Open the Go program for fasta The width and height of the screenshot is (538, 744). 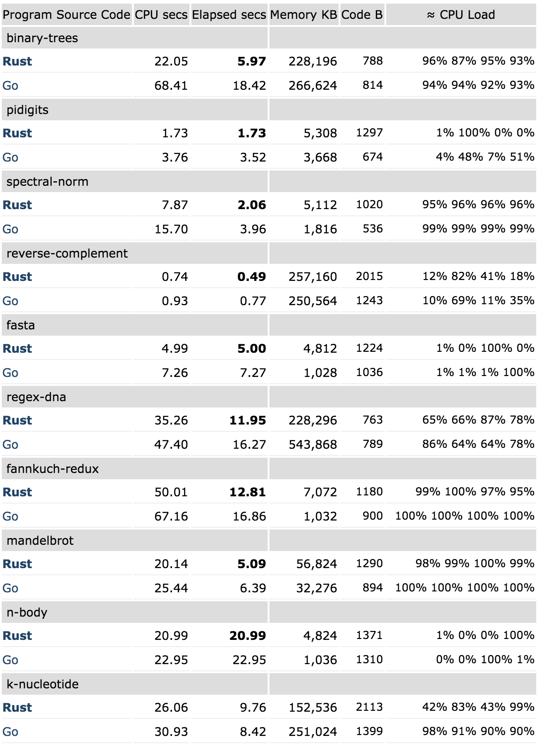(x=10, y=373)
